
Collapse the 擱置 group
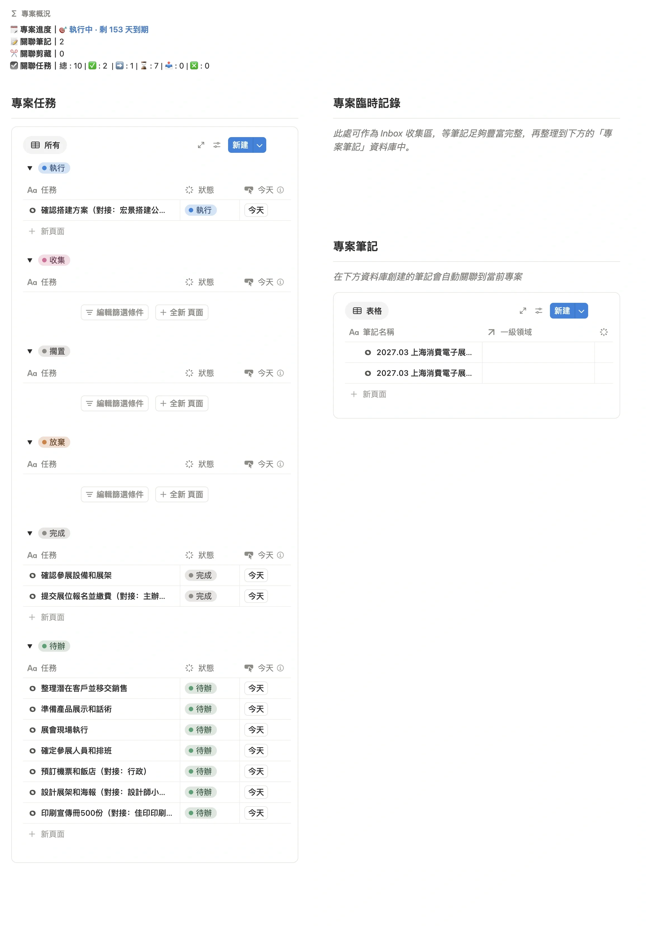(x=30, y=351)
